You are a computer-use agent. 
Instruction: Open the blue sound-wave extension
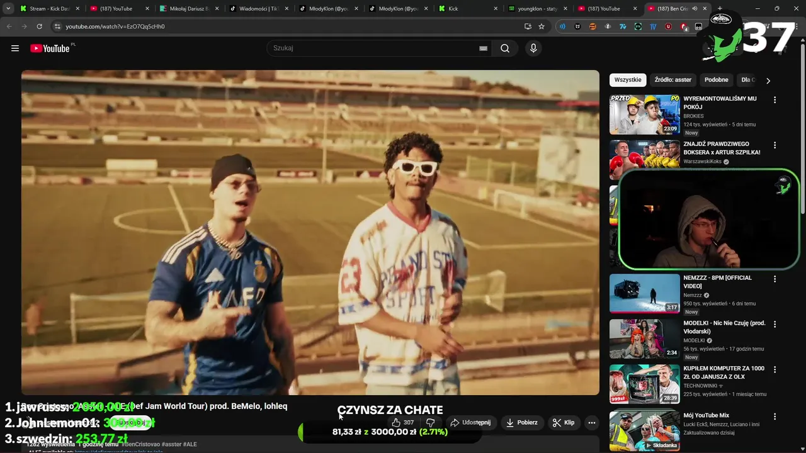point(562,26)
